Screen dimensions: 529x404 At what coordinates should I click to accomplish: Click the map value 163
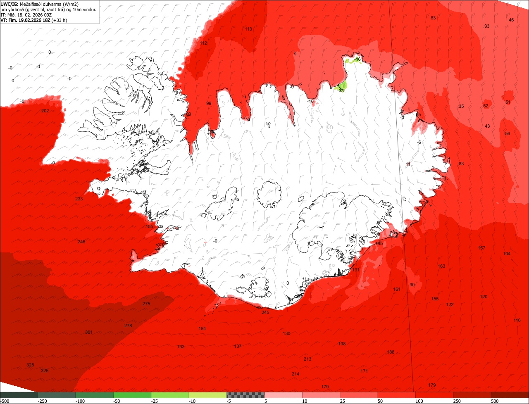click(x=441, y=266)
